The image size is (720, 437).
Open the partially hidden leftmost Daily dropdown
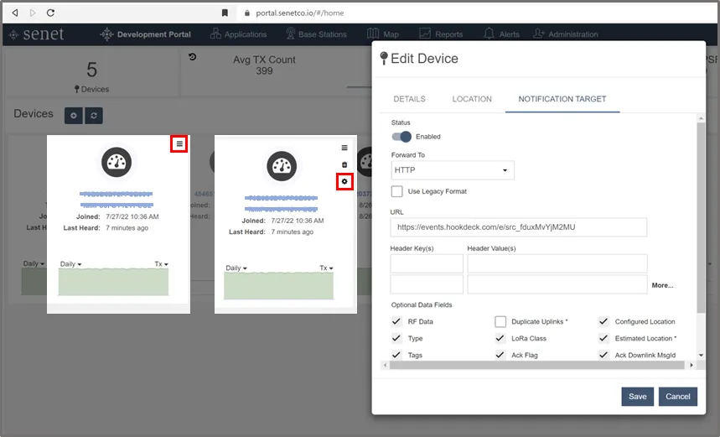(x=34, y=263)
